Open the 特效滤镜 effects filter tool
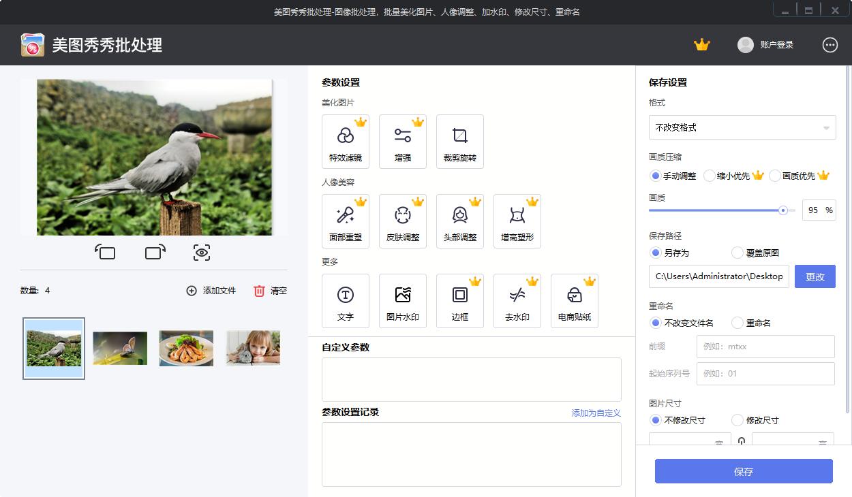852x497 pixels. tap(346, 142)
